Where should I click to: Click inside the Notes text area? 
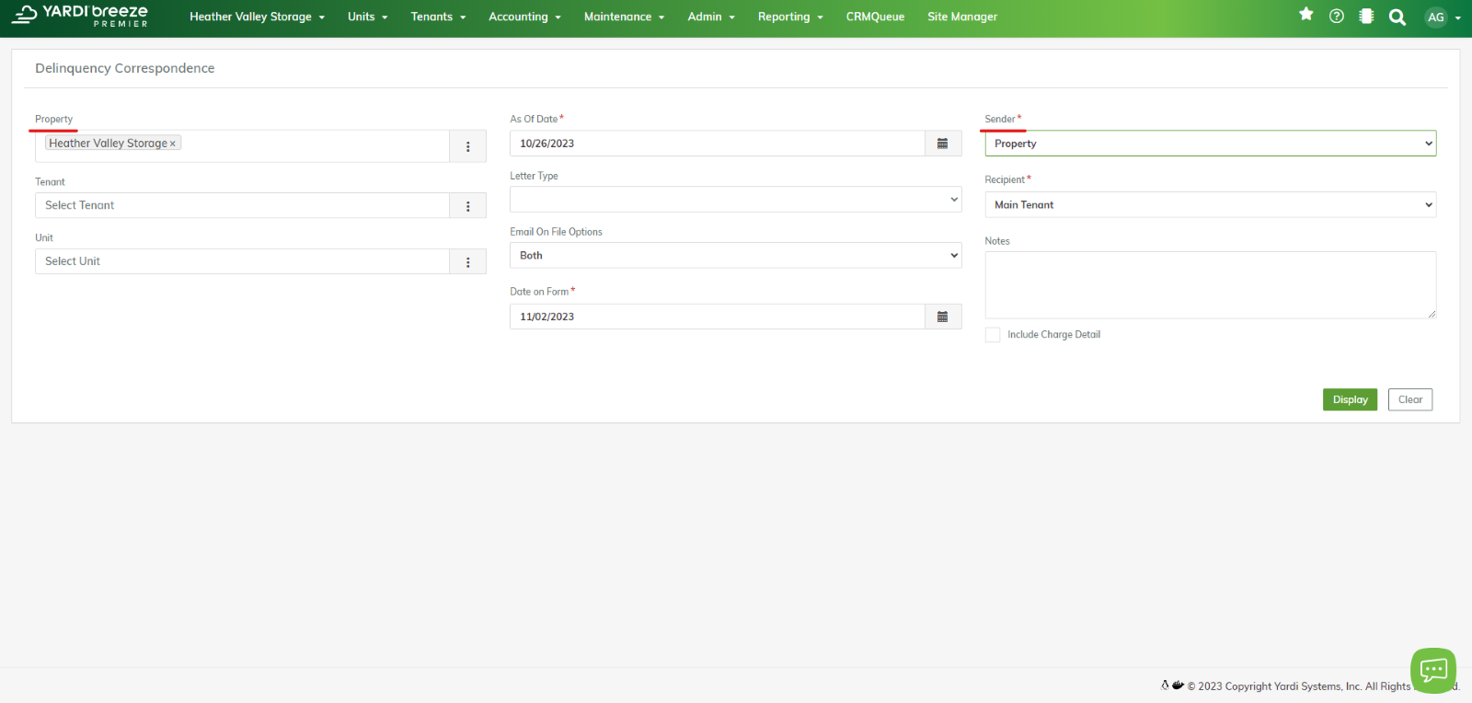(1210, 285)
